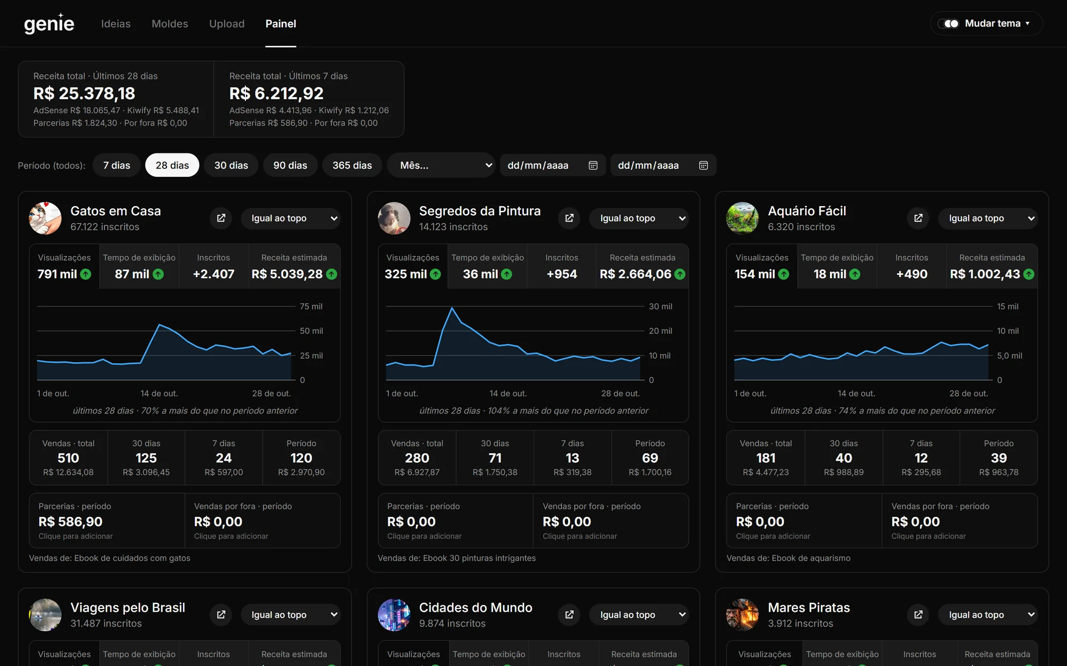Viewport: 1067px width, 666px height.
Task: Open Igual ao topo dropdown for Viagens pelo Brasil
Action: 291,614
